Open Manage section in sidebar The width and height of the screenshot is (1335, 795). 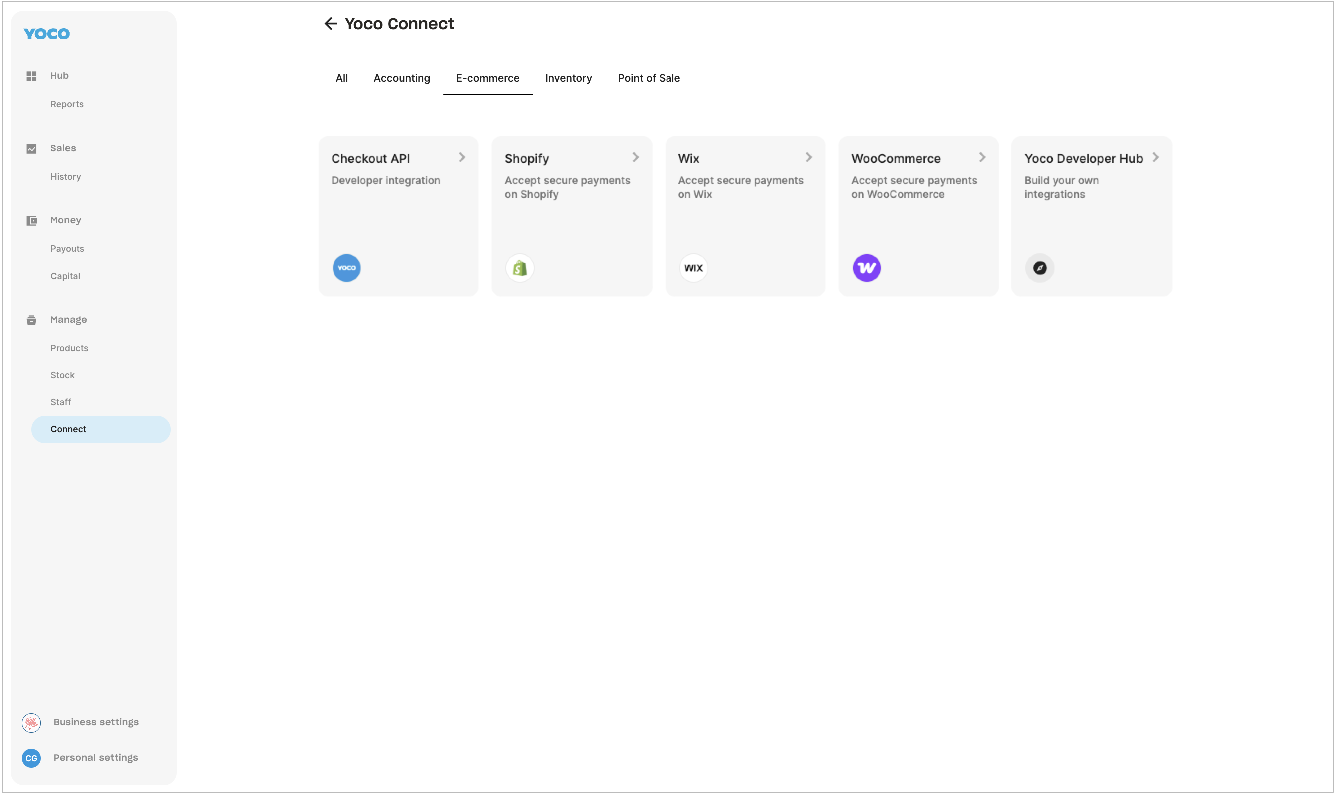[68, 319]
